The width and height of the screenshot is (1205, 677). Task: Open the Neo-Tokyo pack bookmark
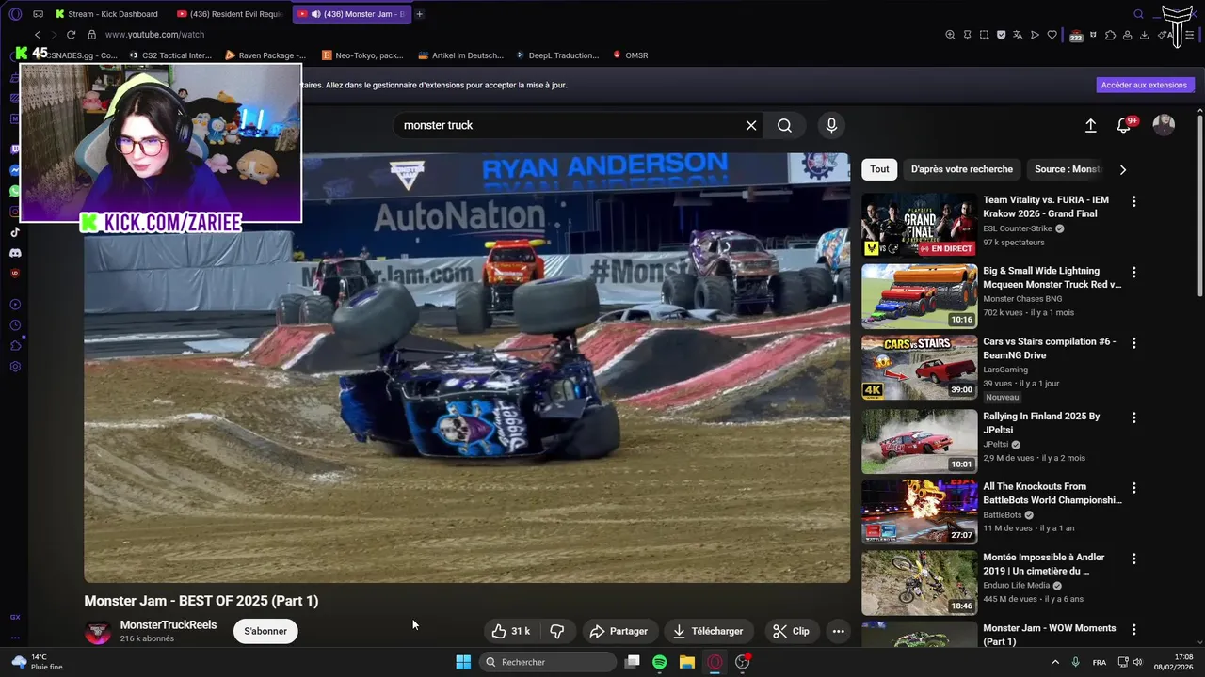362,55
